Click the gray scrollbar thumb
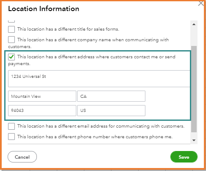This screenshot has width=206, height=171. [194, 89]
